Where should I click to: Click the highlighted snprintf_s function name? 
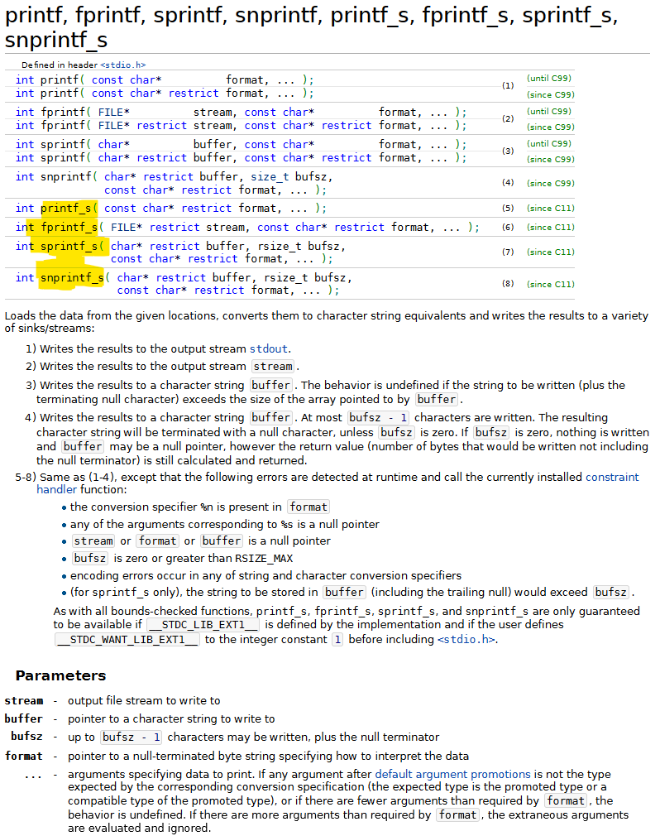tap(72, 278)
